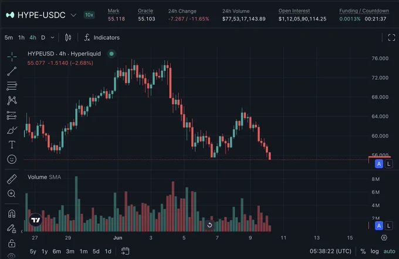Toggle log scale L on volume pane
Screen dimensions: 399x259
click(x=388, y=226)
